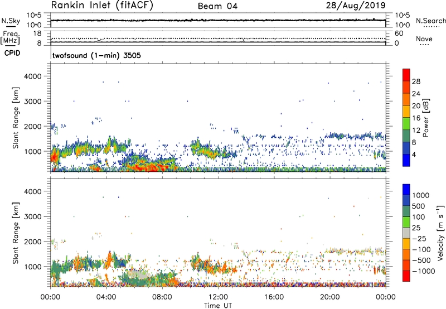Click the "20:00" time tick label
Viewport: 446px width, 309px height.
(329, 297)
